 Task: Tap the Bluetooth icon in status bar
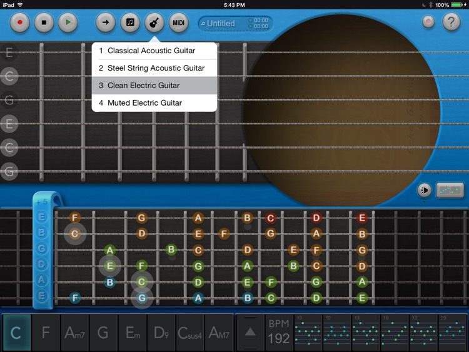pyautogui.click(x=431, y=5)
